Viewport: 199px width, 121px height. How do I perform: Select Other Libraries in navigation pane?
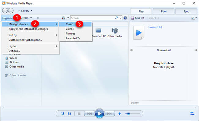[16, 75]
